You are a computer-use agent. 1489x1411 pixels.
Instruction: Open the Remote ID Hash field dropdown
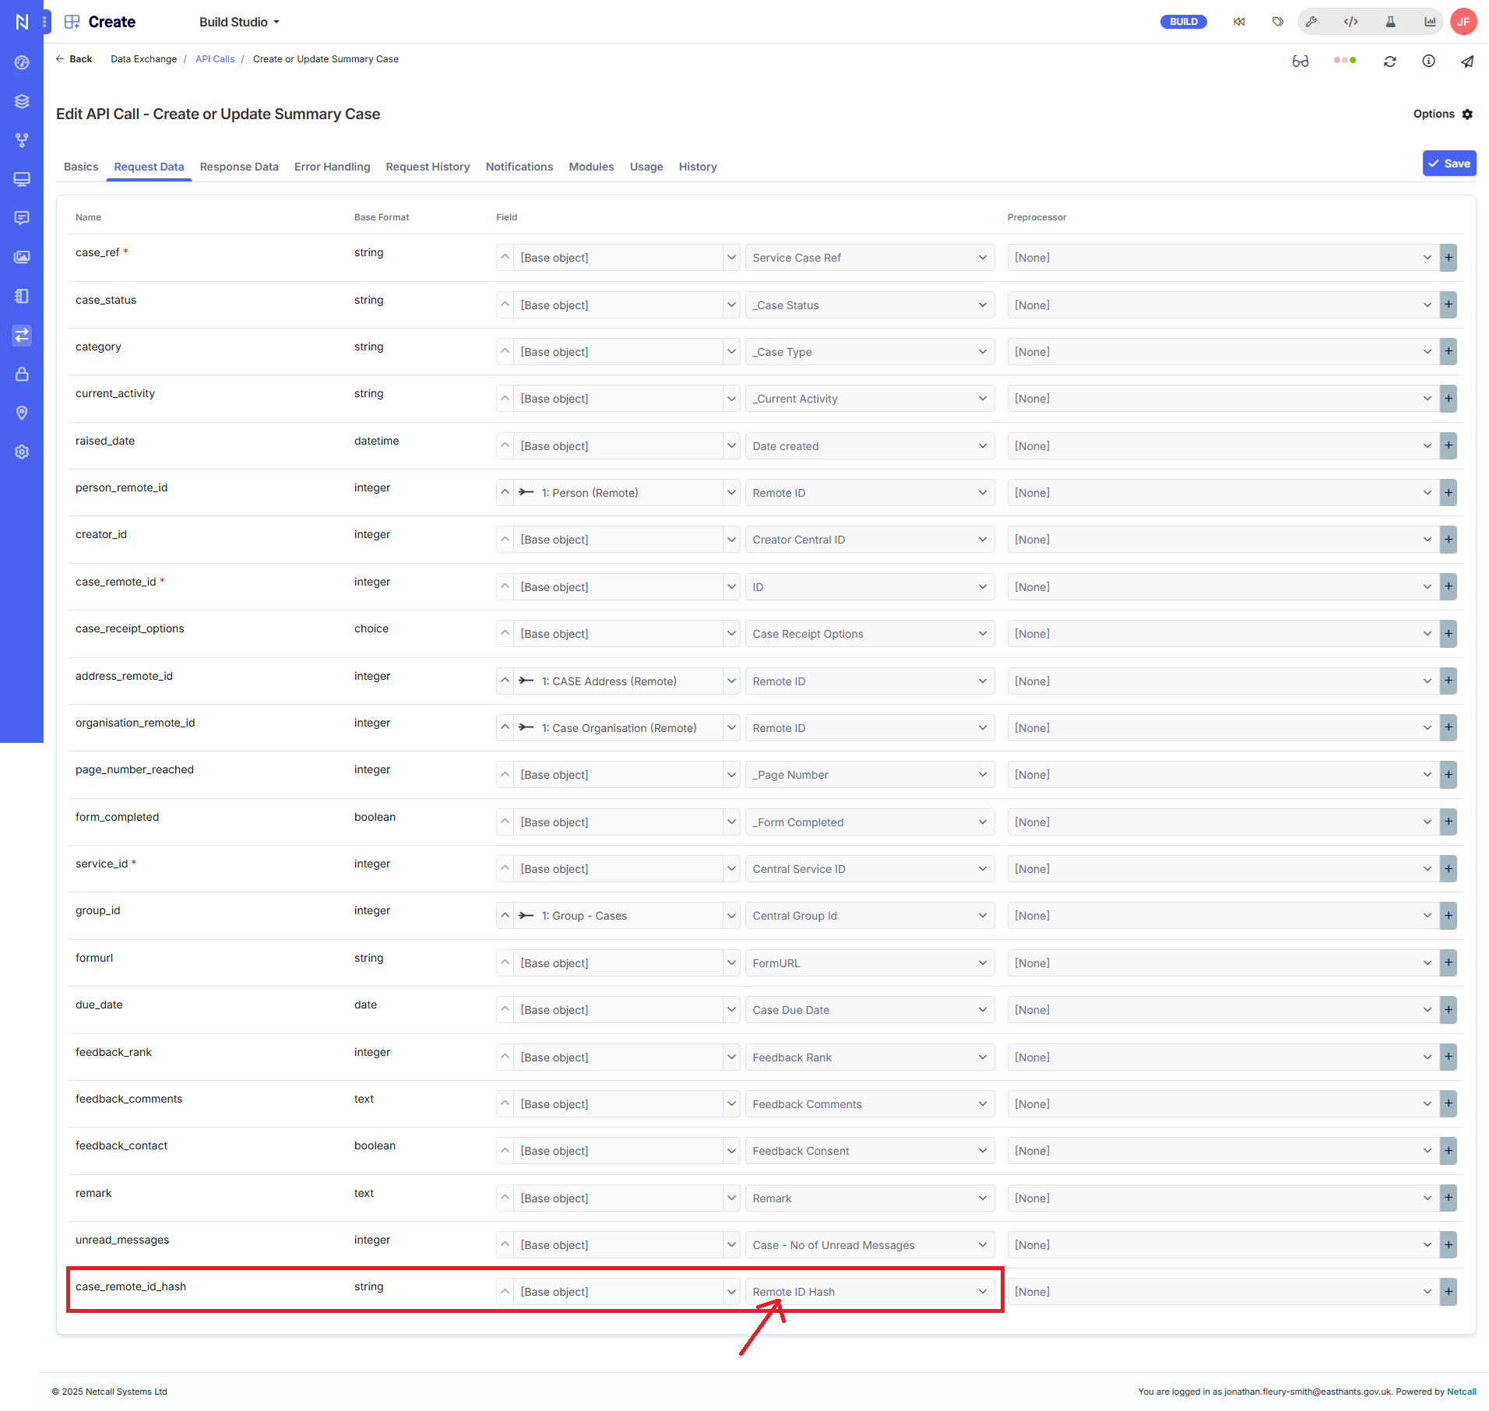[870, 1292]
